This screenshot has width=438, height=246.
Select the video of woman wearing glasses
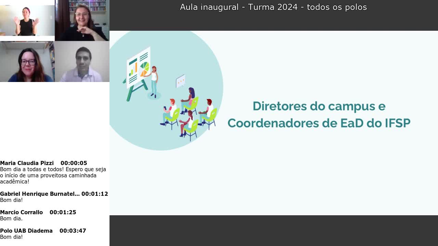coord(27,61)
